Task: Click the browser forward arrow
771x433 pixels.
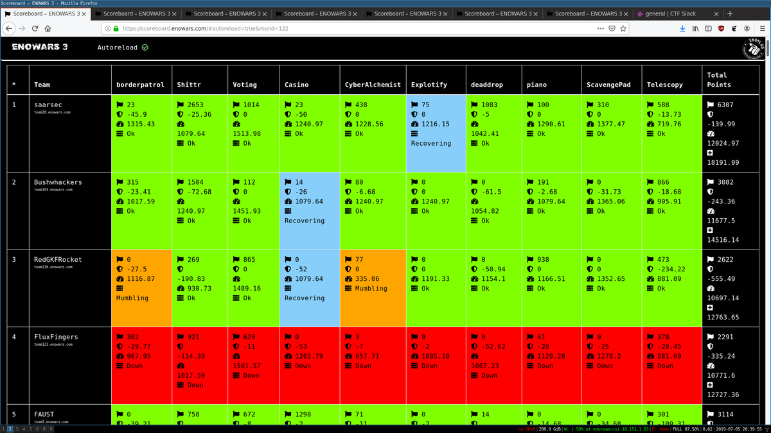Action: (22, 28)
